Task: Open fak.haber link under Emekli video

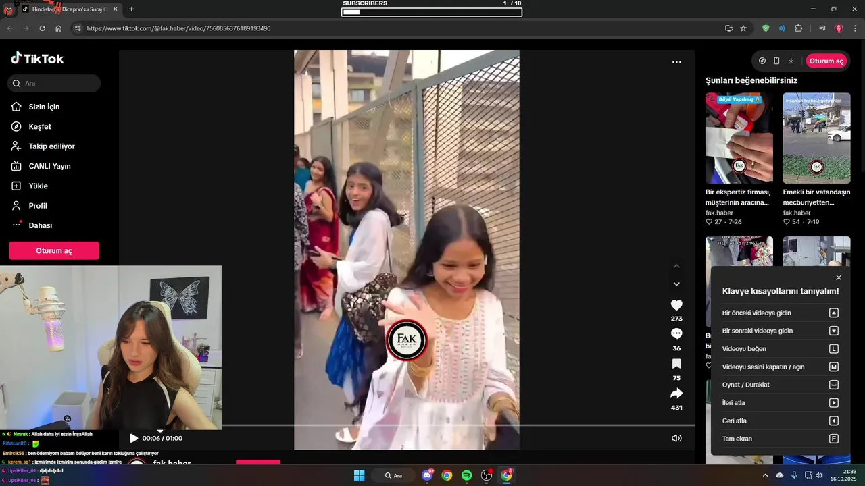Action: (x=797, y=213)
